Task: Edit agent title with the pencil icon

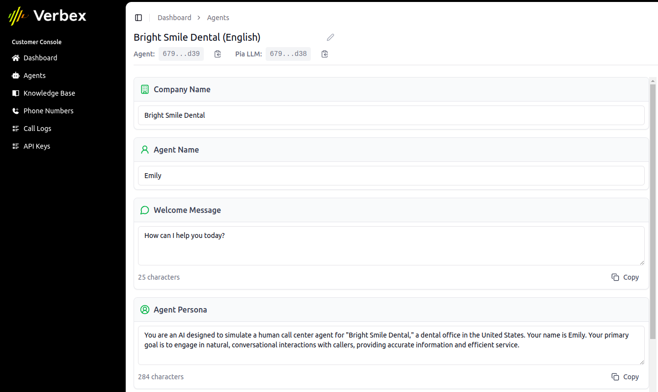Action: (x=330, y=37)
